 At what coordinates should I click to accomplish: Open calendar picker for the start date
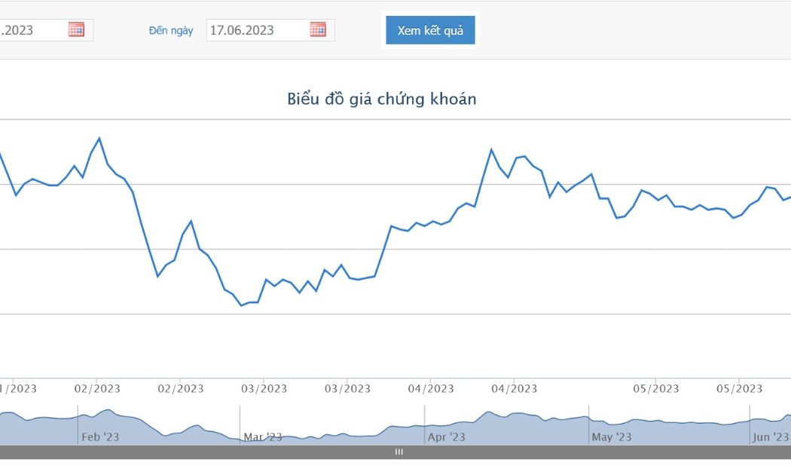pos(76,29)
